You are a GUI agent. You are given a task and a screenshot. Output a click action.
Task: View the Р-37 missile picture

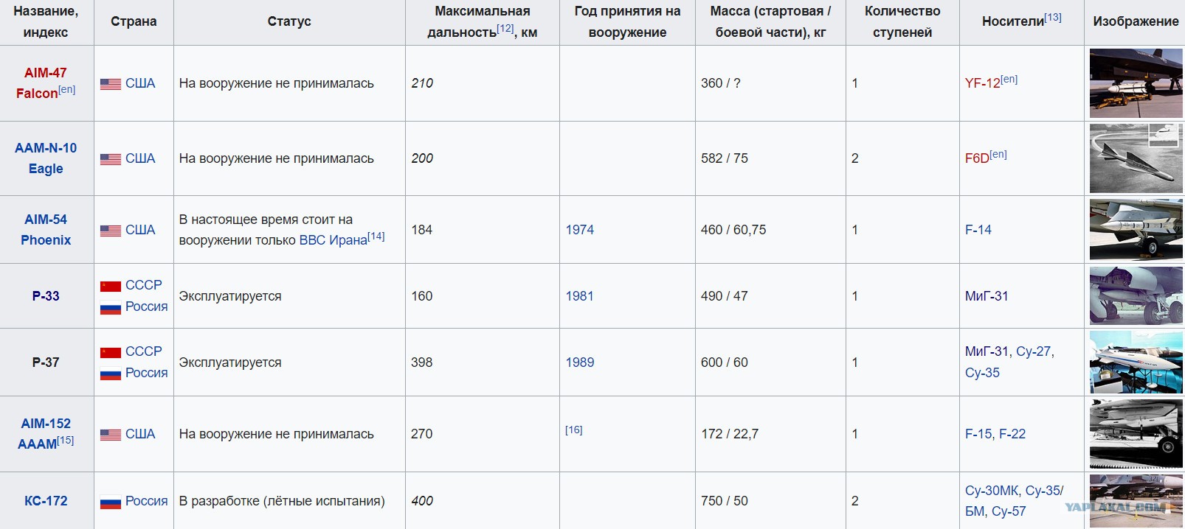click(x=1136, y=362)
